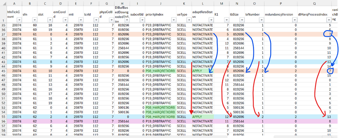Screen dimensions: 339x138
Task: Open the hfnTickCount filter dropdown
Action: (19, 20)
